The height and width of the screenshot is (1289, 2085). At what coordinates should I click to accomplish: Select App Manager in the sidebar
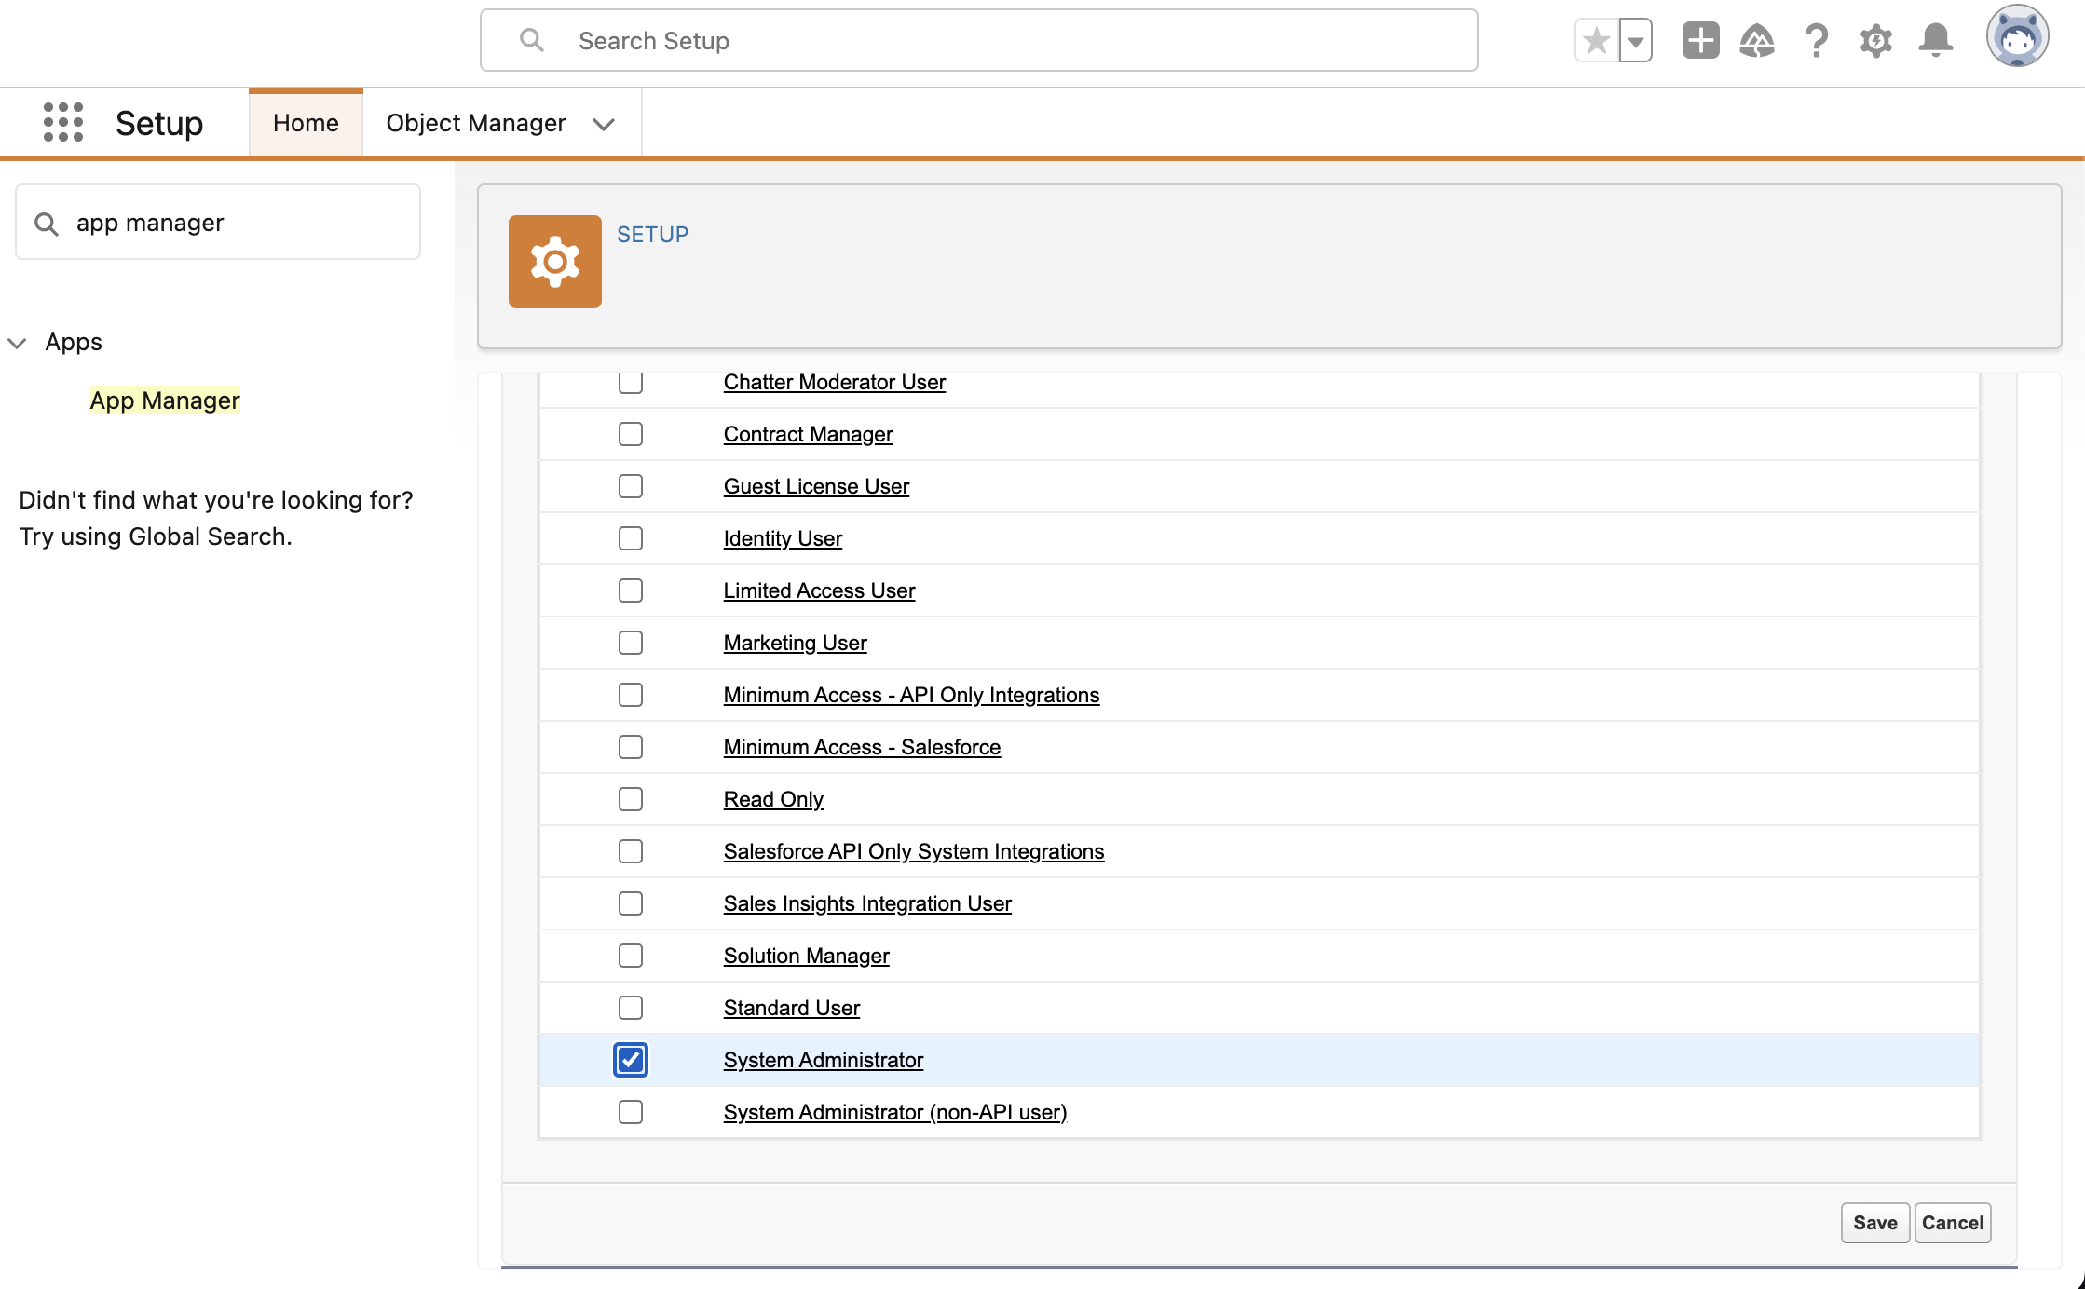(165, 400)
